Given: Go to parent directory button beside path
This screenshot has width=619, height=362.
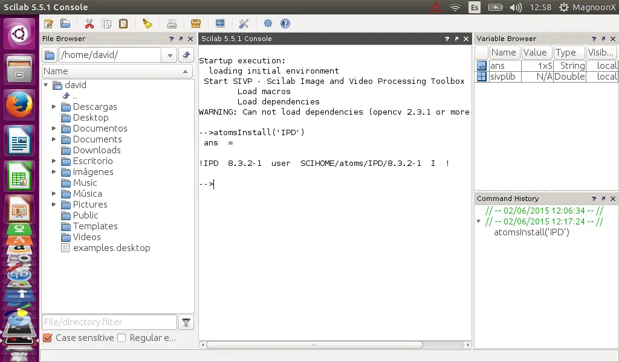Looking at the screenshot, I should click(186, 55).
